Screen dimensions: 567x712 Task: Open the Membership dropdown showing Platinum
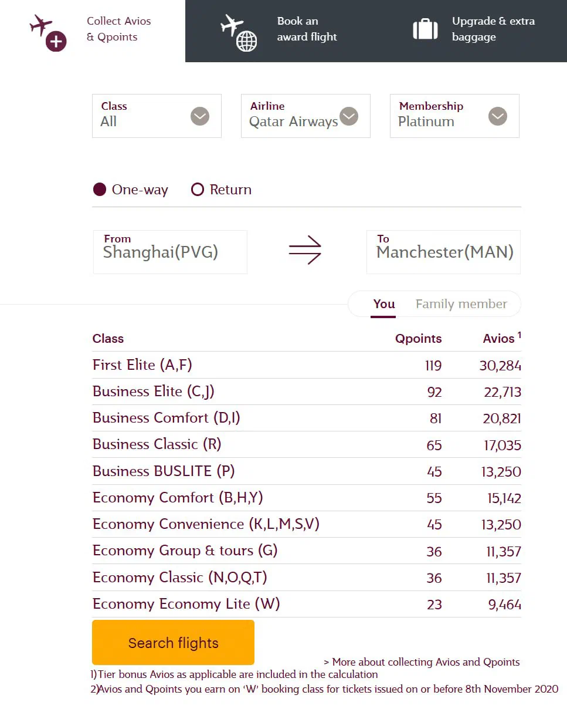454,116
